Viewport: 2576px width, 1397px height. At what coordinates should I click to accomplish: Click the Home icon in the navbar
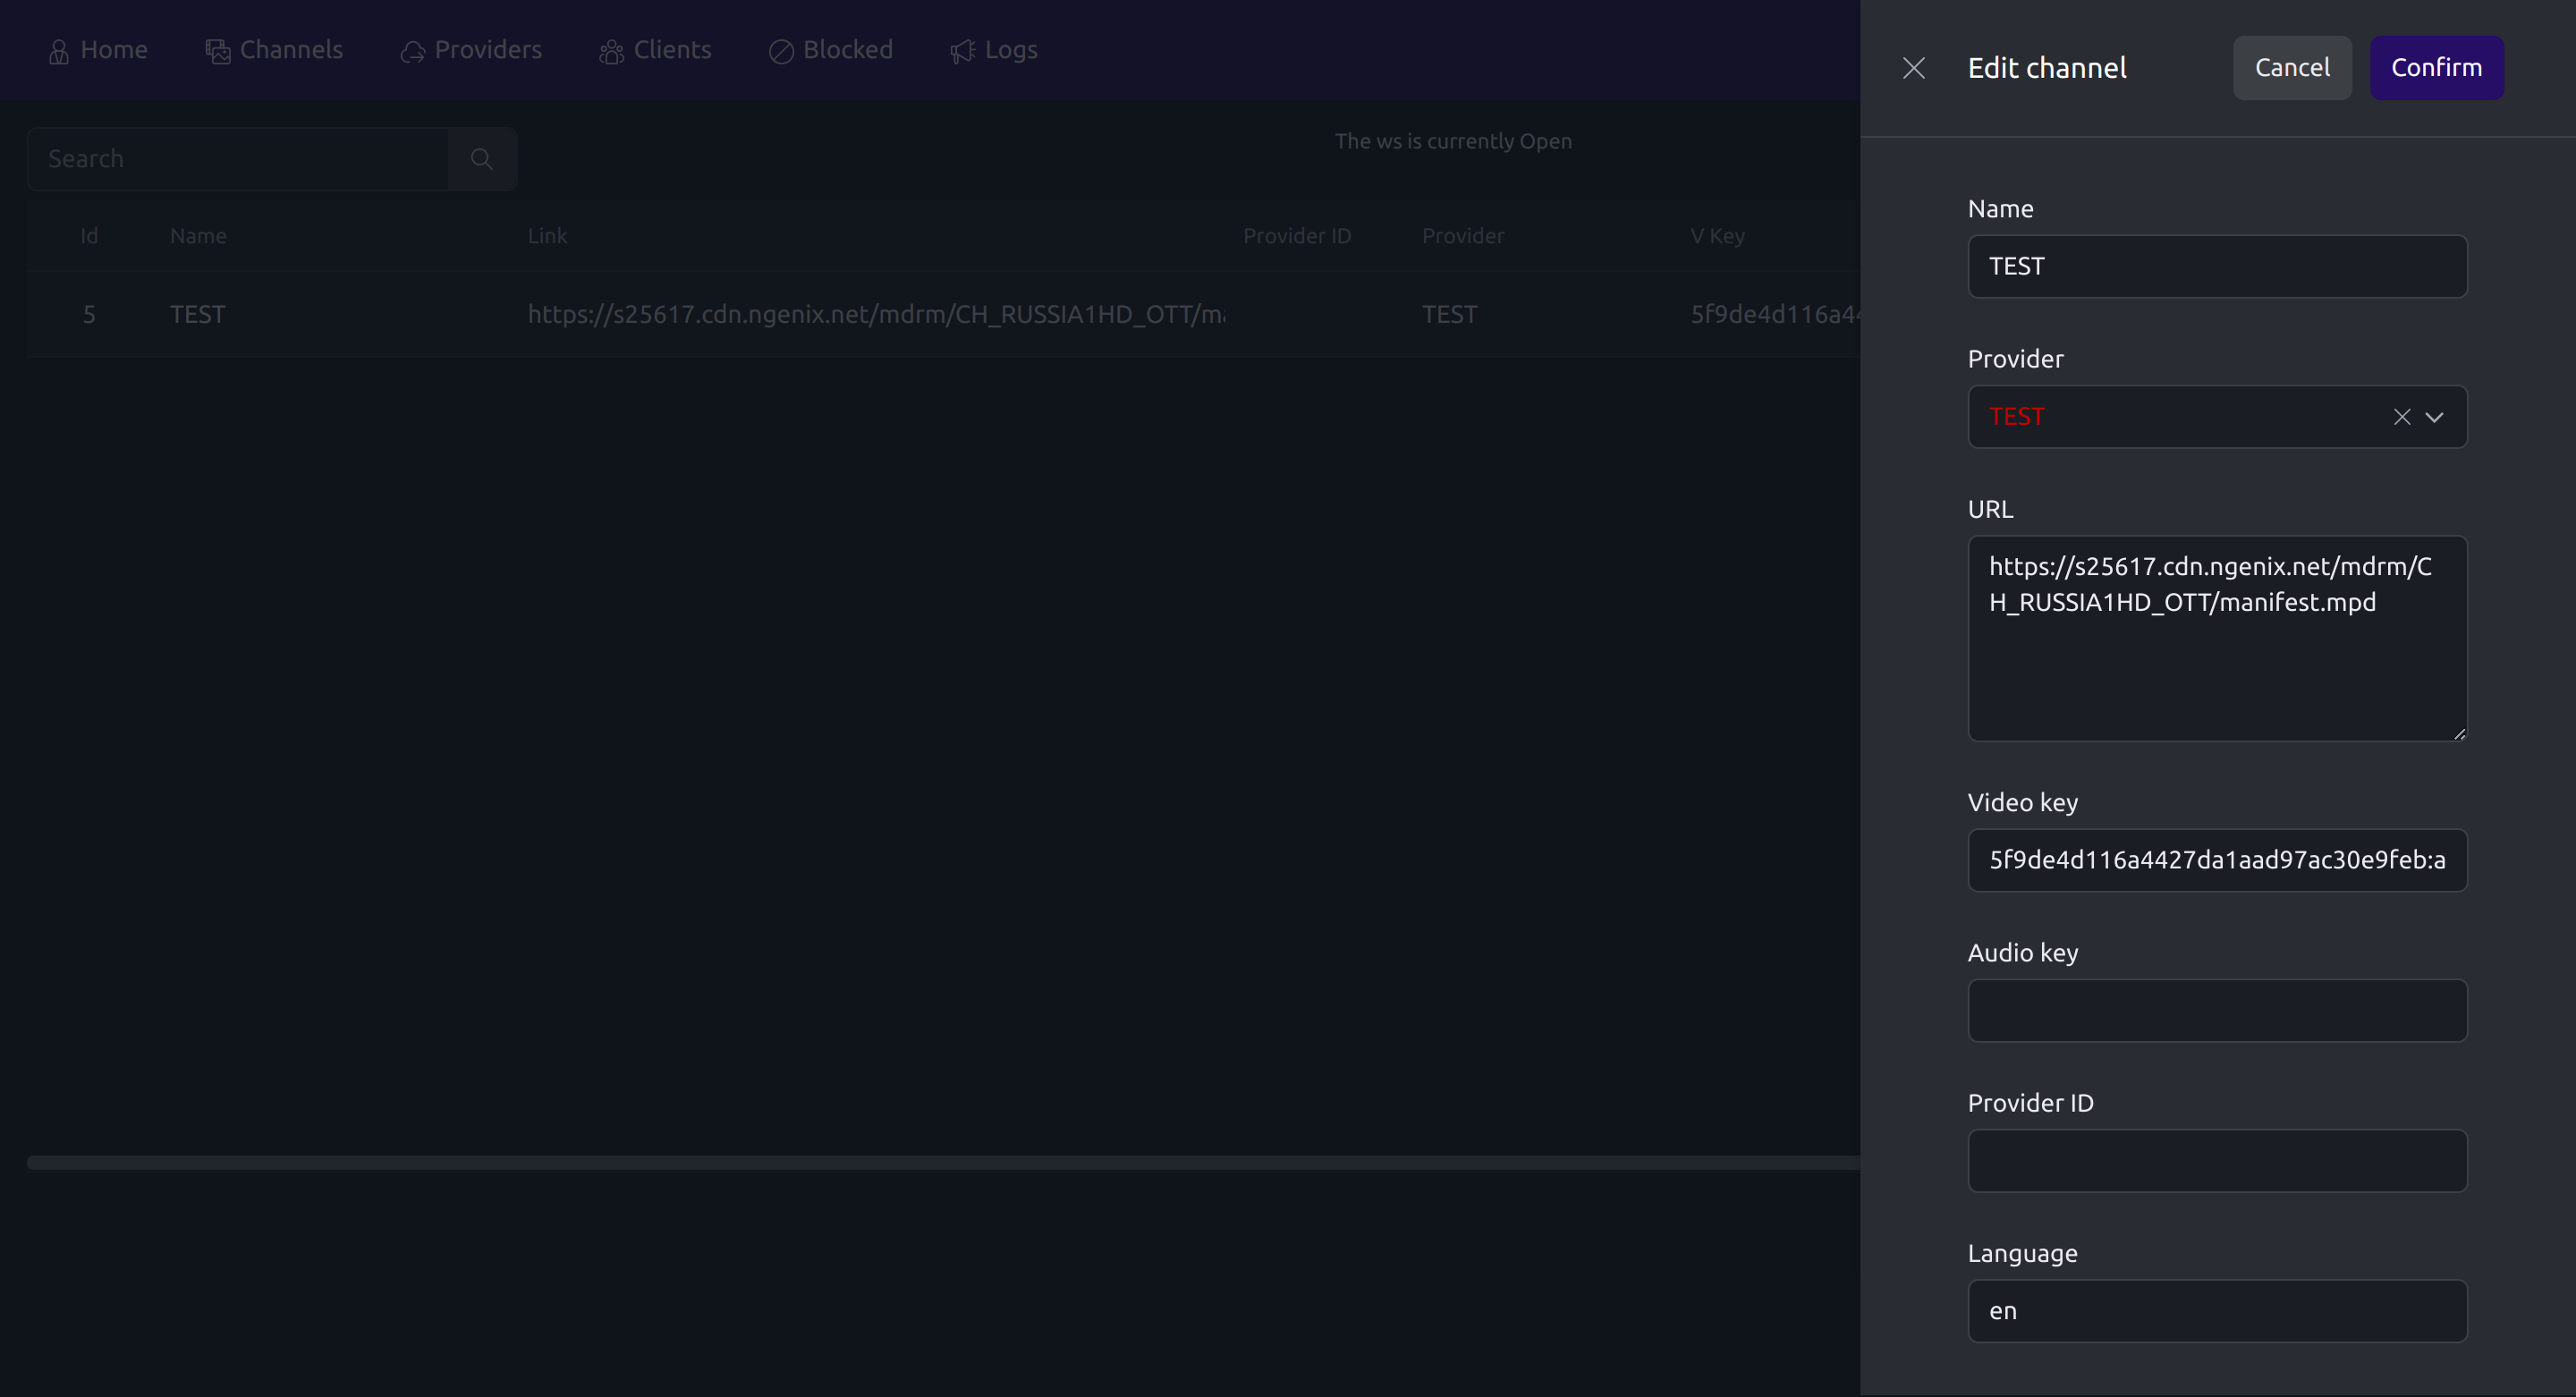tap(59, 51)
